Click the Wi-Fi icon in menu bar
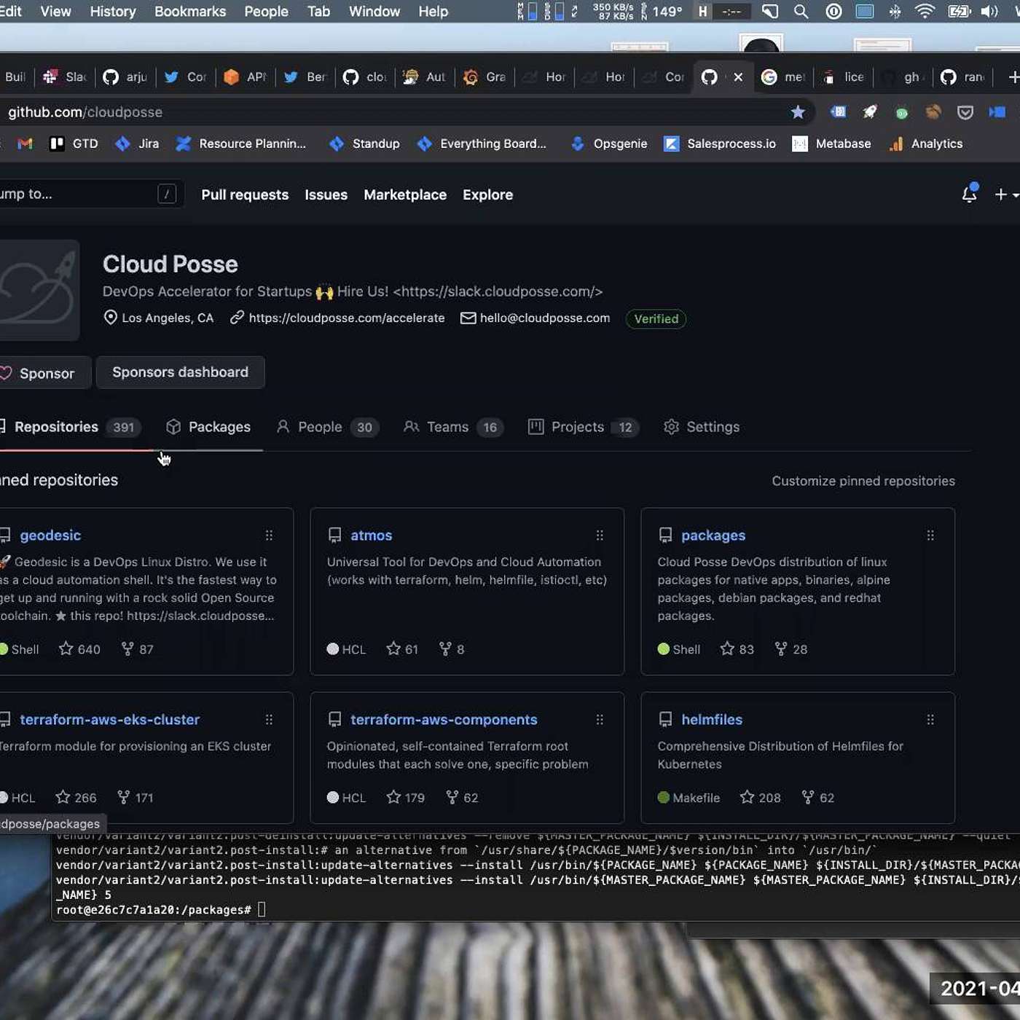This screenshot has height=1020, width=1020. [x=924, y=12]
